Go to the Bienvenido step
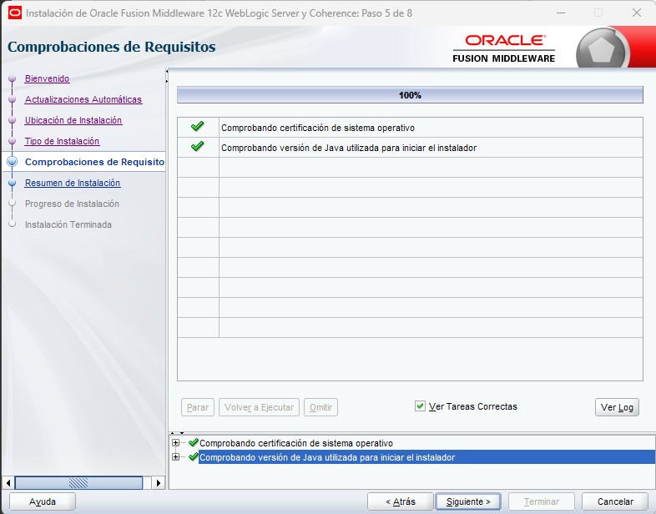Viewport: 656px width, 514px height. pos(47,78)
